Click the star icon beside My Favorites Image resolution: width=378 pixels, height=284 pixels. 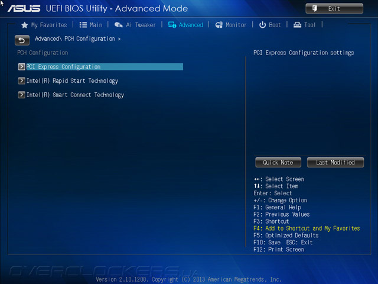click(x=25, y=25)
